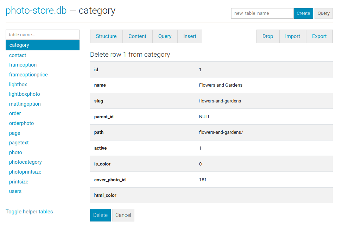Select the contact table in sidebar

(x=18, y=55)
